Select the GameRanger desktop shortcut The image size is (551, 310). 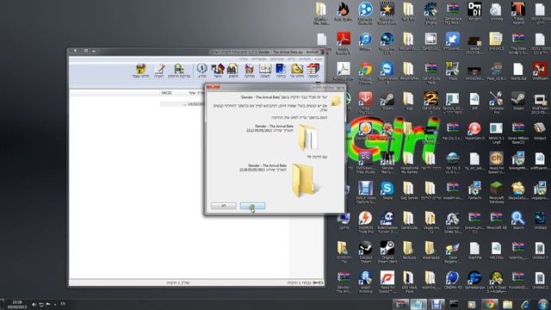(x=474, y=280)
